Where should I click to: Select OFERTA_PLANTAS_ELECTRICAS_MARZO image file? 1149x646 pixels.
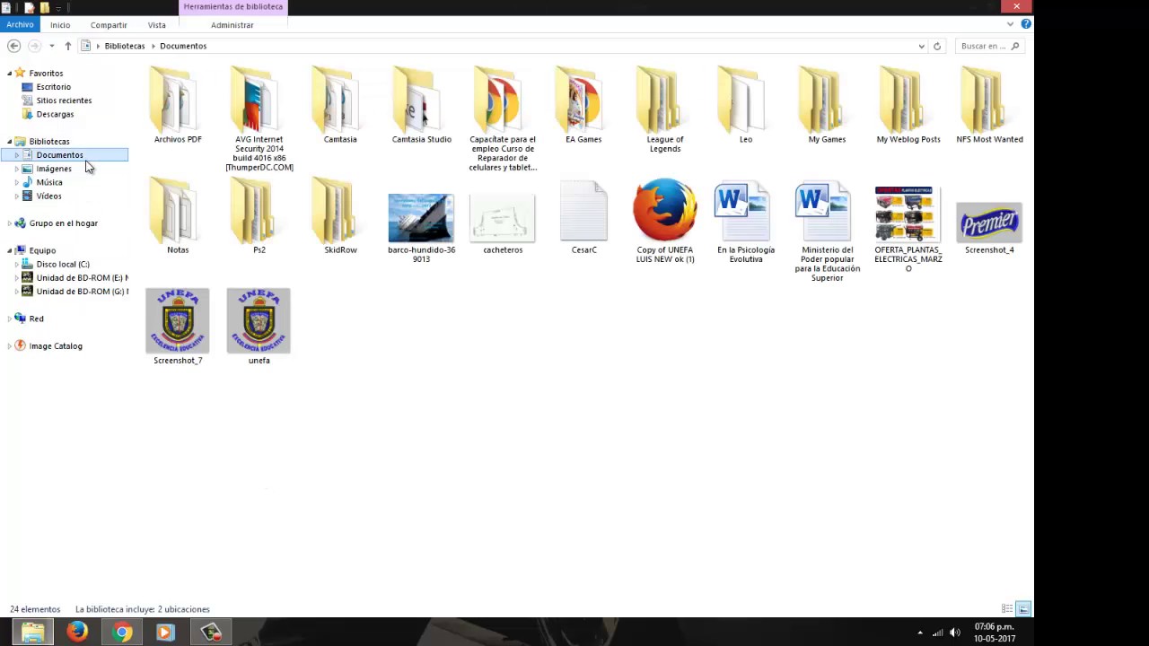tap(908, 229)
